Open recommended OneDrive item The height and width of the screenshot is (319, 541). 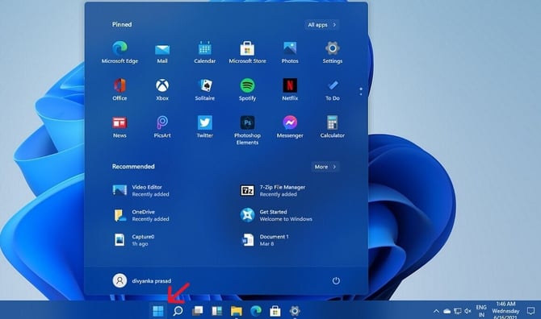coord(141,215)
